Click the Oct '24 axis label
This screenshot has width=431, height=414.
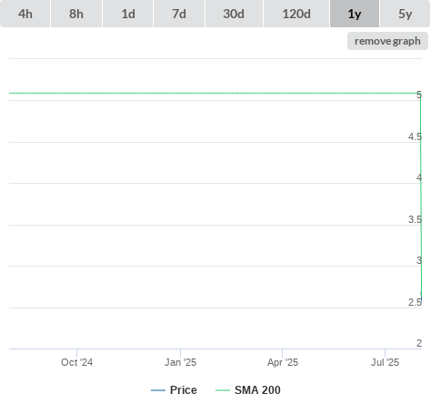[77, 362]
